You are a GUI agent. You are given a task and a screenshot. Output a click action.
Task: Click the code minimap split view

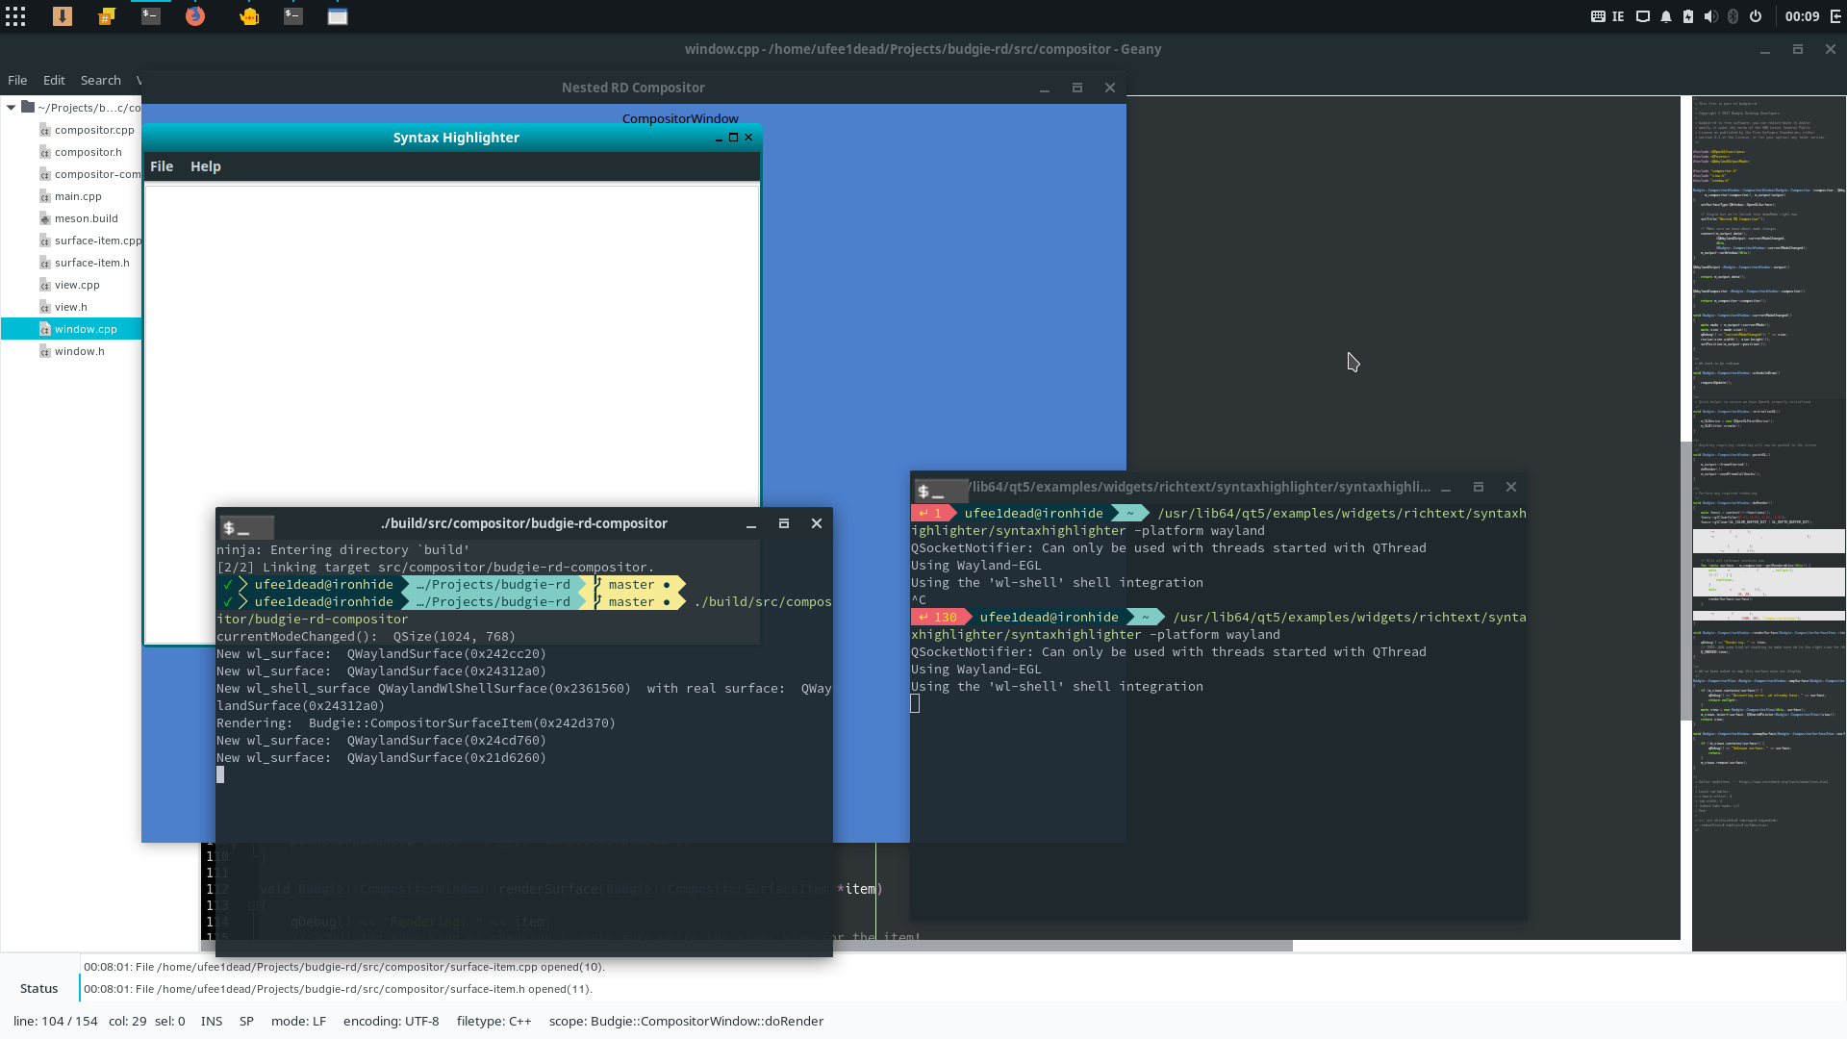[1769, 523]
